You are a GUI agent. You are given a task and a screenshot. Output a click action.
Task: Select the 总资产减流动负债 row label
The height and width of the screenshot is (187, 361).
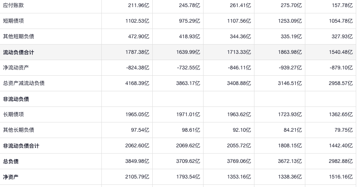(24, 83)
